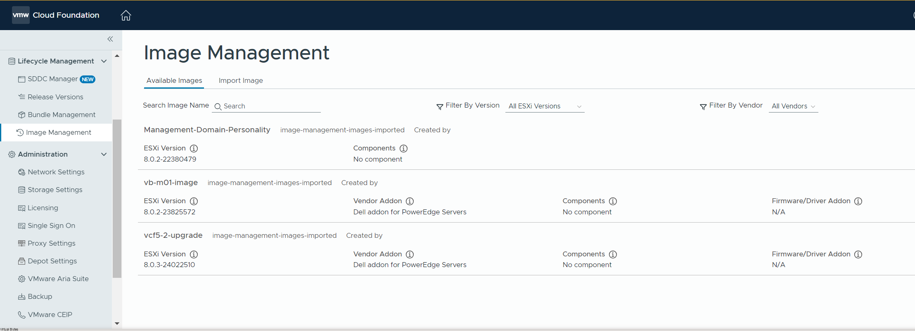915x331 pixels.
Task: Click the magnifier icon in search field
Action: point(218,106)
